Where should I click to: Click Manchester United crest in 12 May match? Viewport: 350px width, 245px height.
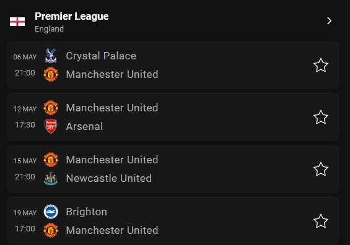click(x=51, y=108)
